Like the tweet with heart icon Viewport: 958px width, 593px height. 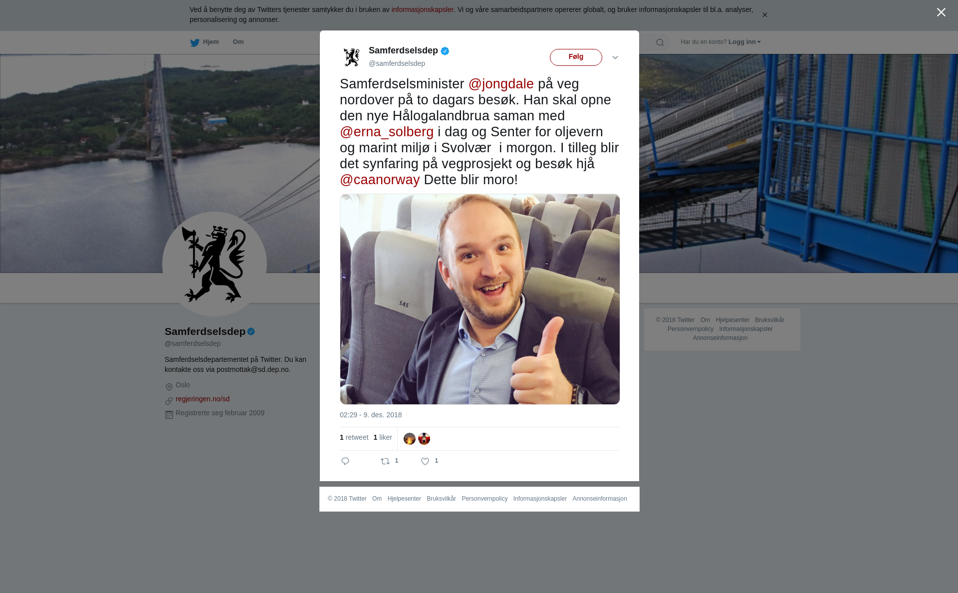[425, 461]
